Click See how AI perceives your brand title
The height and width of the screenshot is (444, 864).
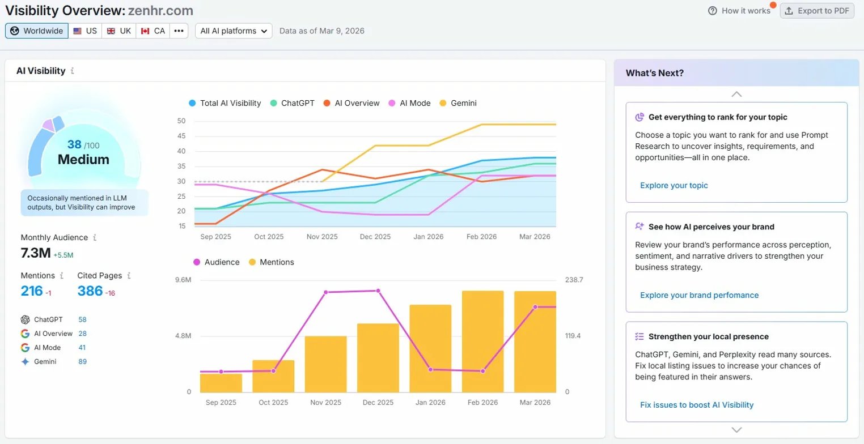click(711, 227)
